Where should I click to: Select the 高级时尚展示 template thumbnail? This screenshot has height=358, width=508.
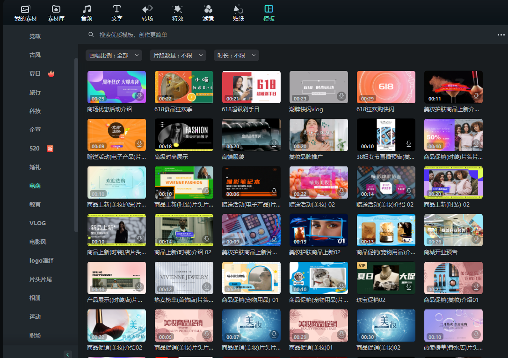(184, 135)
